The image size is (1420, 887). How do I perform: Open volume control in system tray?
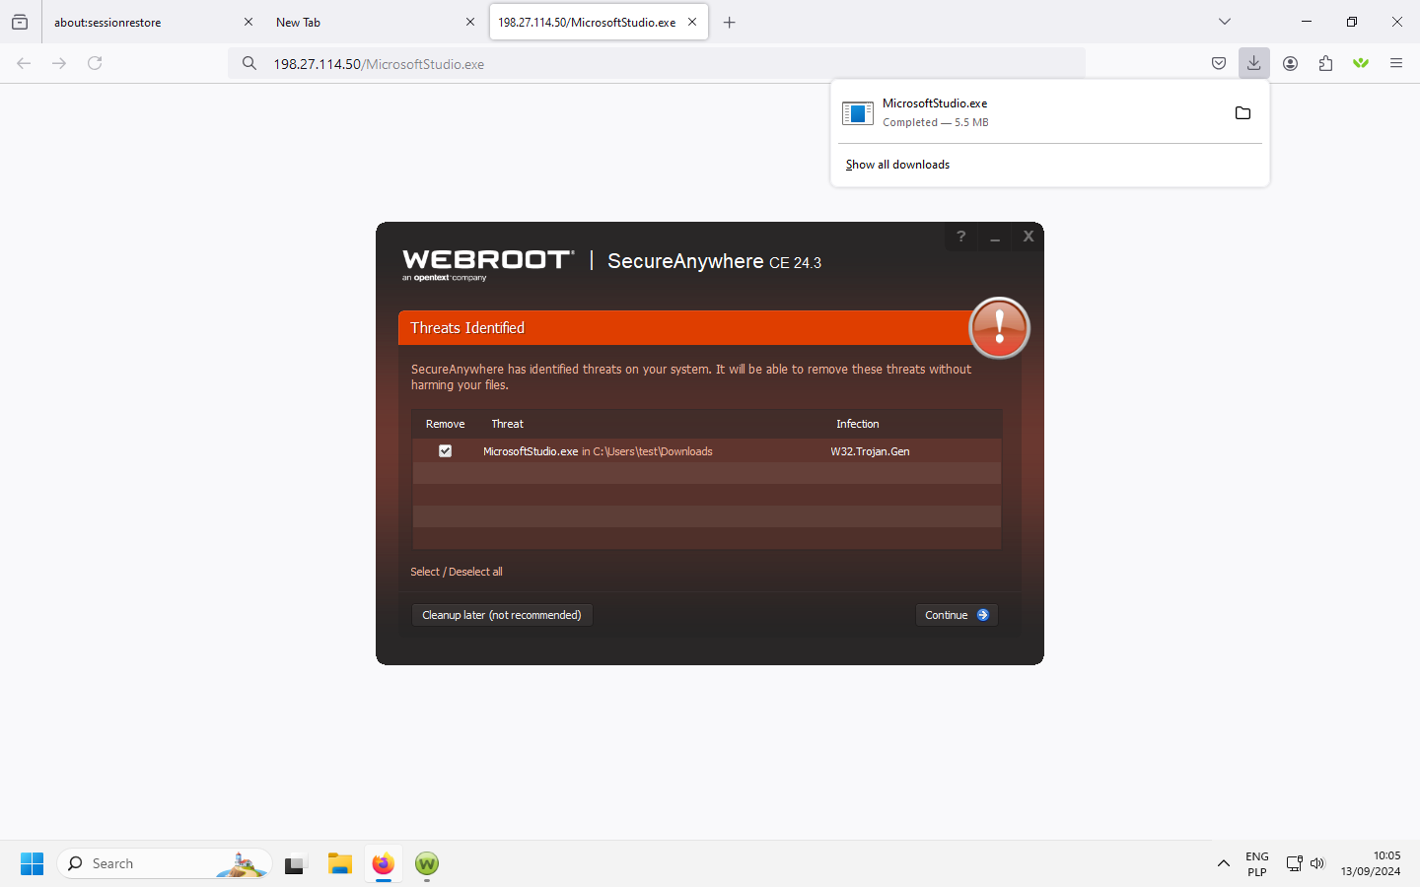click(1317, 864)
